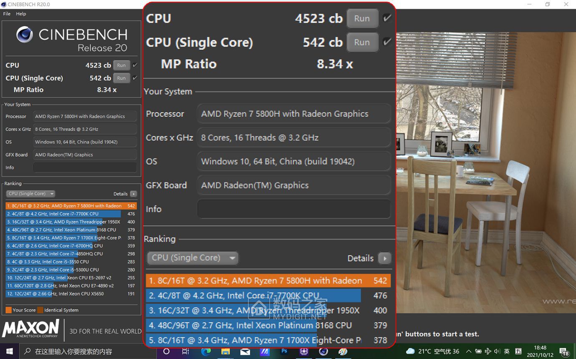The width and height of the screenshot is (576, 359).
Task: Click the Info field in left sidebar
Action: coord(85,167)
